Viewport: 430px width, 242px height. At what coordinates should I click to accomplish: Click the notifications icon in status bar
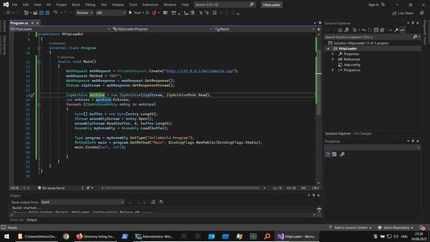coord(422,228)
